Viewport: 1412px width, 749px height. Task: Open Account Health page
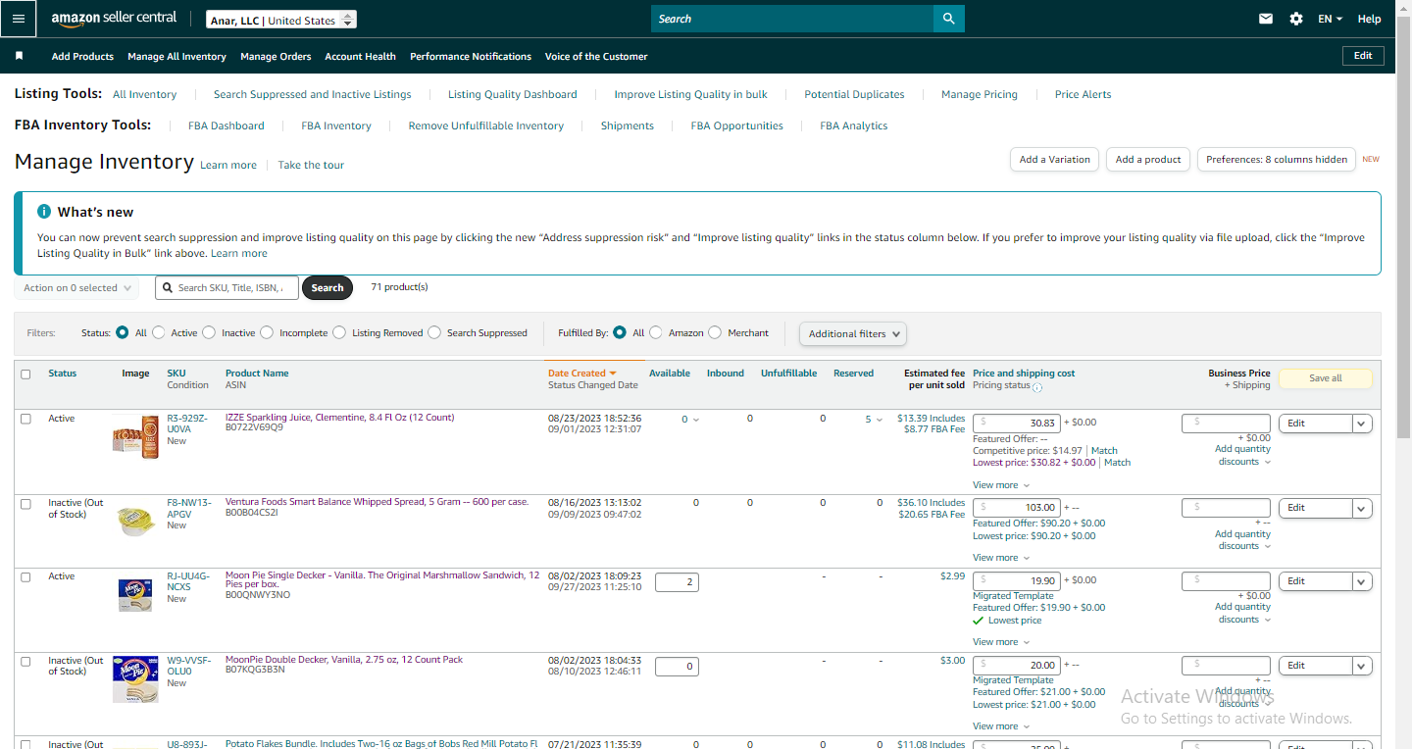click(x=360, y=57)
